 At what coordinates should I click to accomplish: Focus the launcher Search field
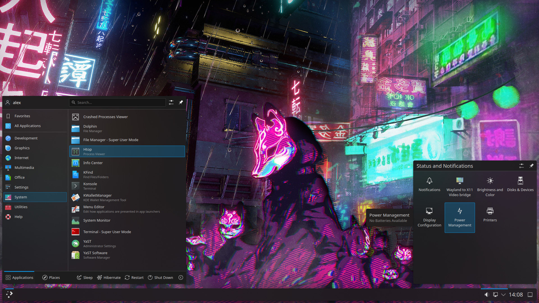click(x=117, y=102)
